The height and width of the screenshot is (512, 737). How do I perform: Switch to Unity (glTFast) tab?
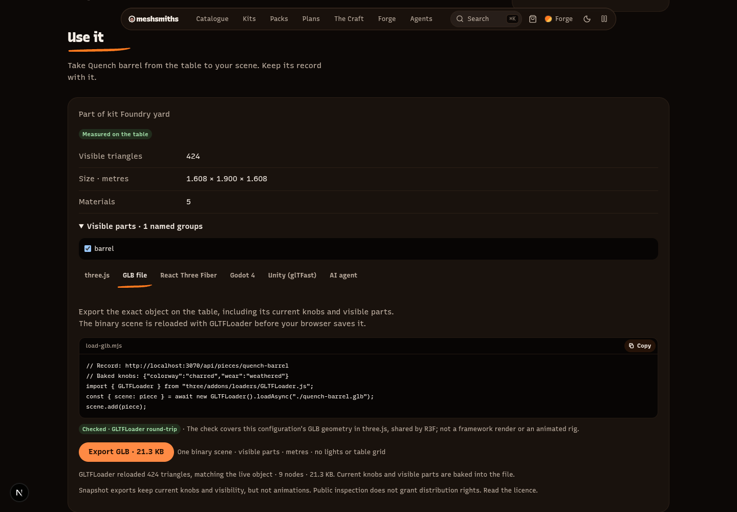click(292, 275)
